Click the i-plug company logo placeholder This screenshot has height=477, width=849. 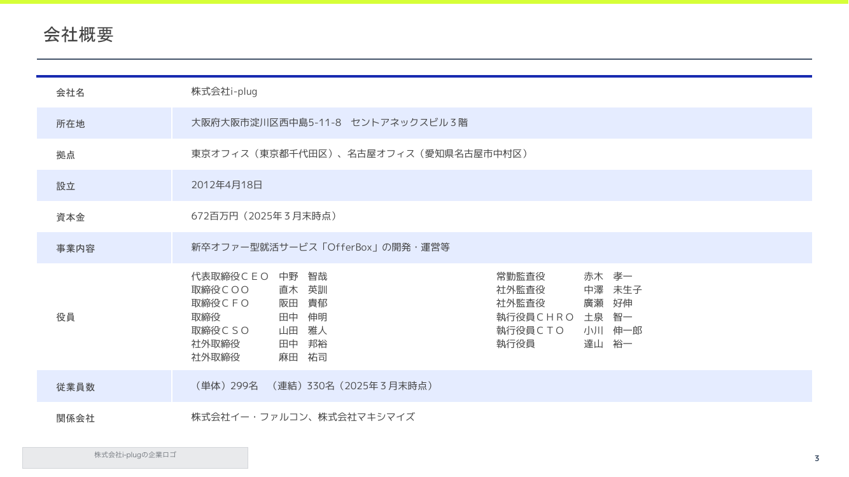(135, 458)
